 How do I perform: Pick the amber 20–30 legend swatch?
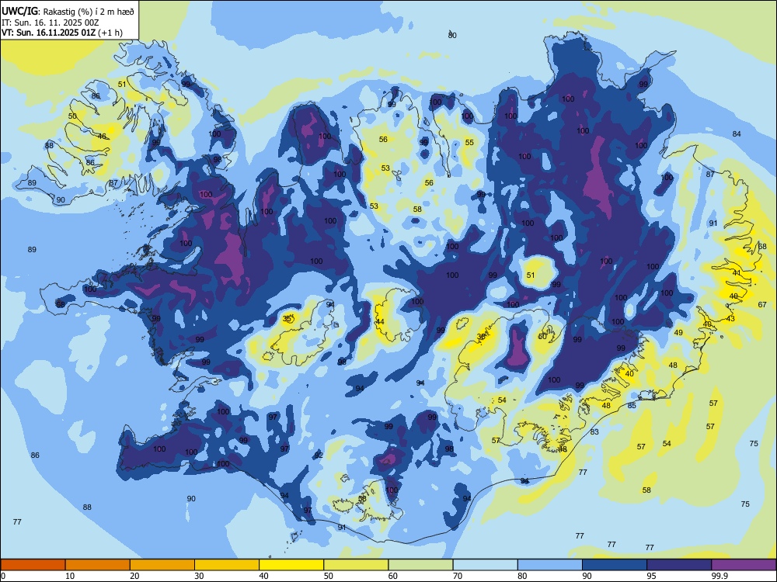pyautogui.click(x=162, y=565)
